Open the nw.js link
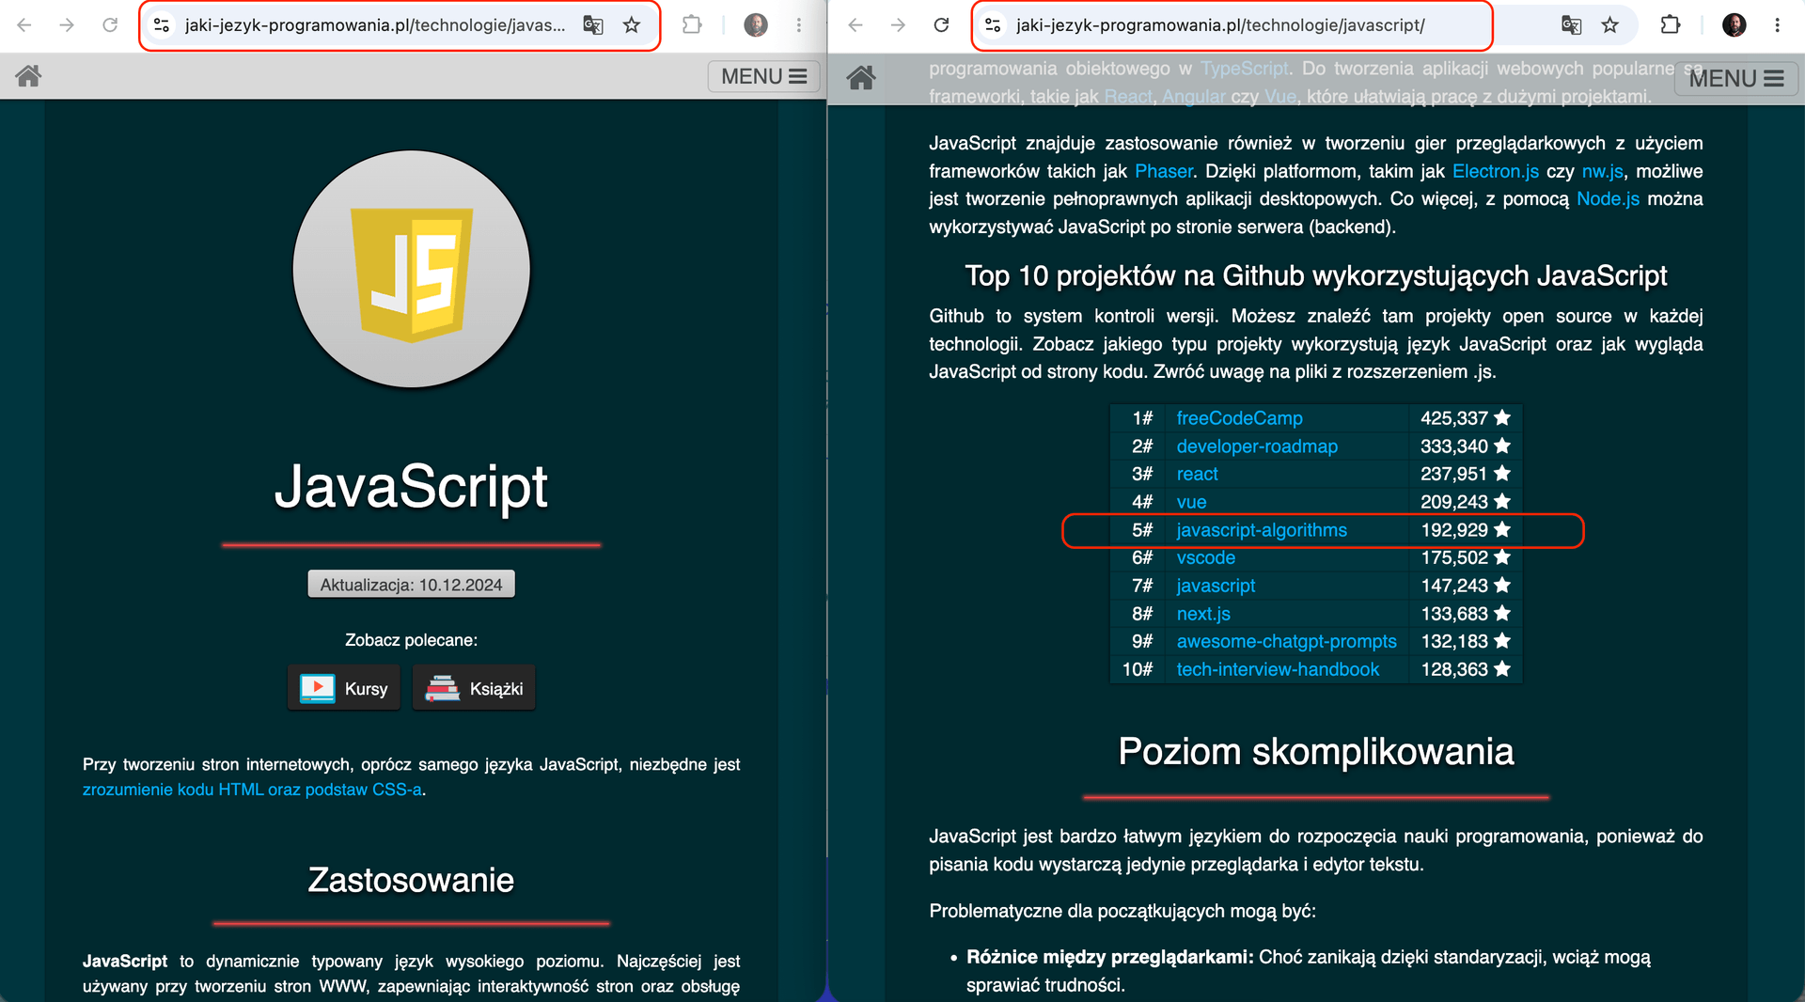 1602,171
